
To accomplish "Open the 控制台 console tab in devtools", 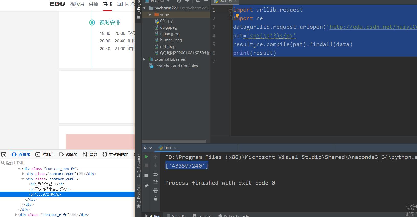I will (45, 154).
